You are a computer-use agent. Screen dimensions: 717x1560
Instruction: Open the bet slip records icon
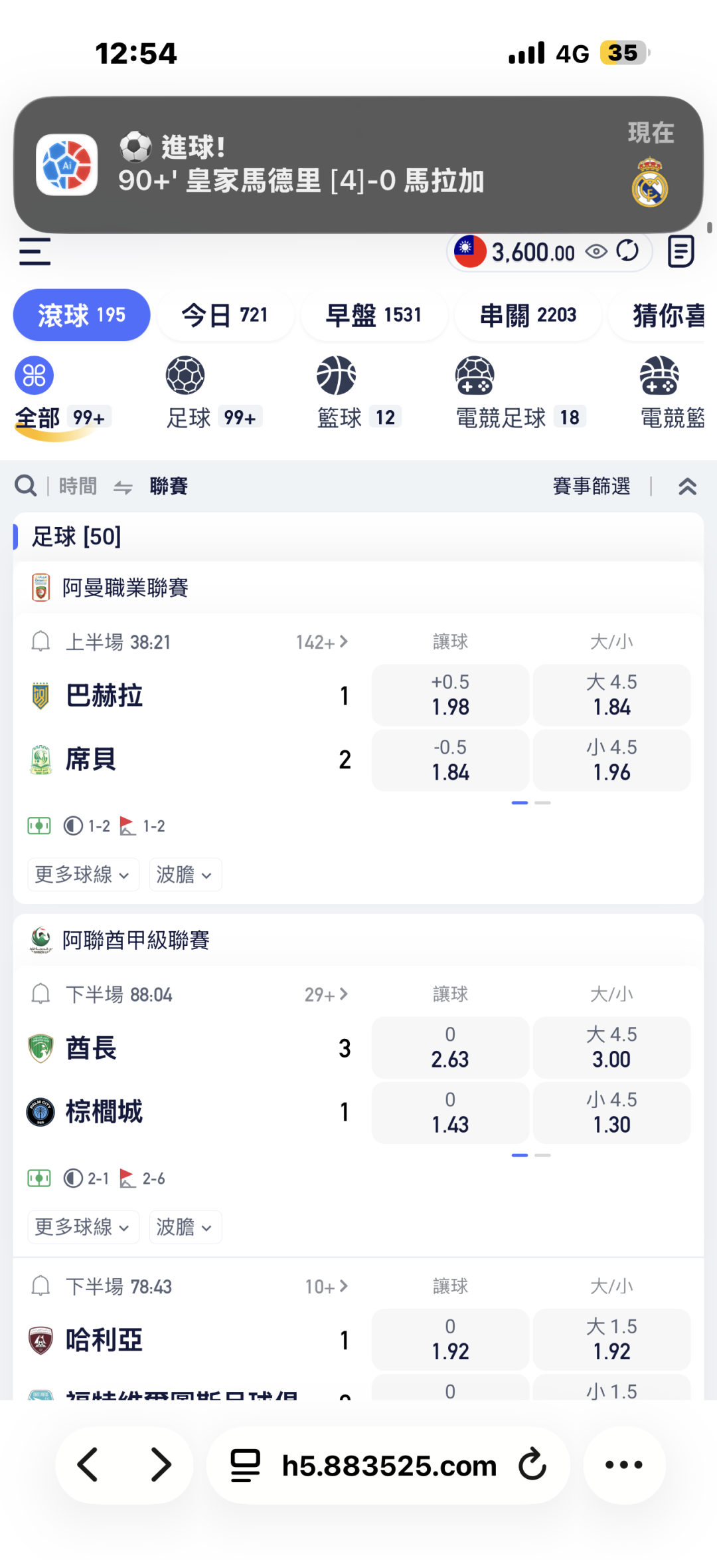pyautogui.click(x=680, y=251)
